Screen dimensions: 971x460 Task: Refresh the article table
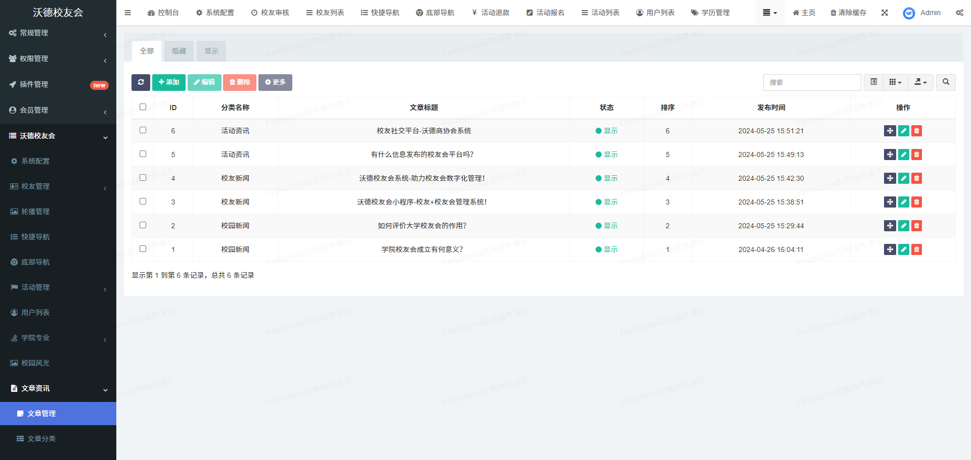141,82
